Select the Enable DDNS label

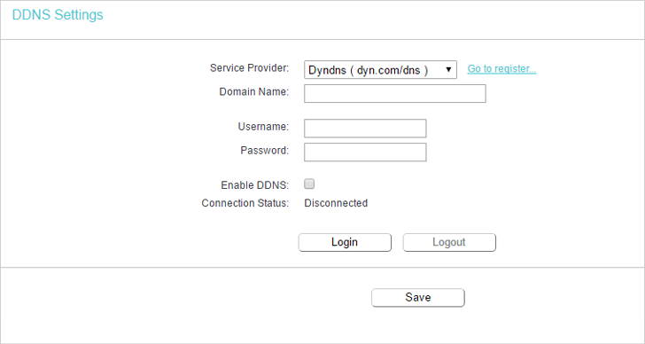254,185
